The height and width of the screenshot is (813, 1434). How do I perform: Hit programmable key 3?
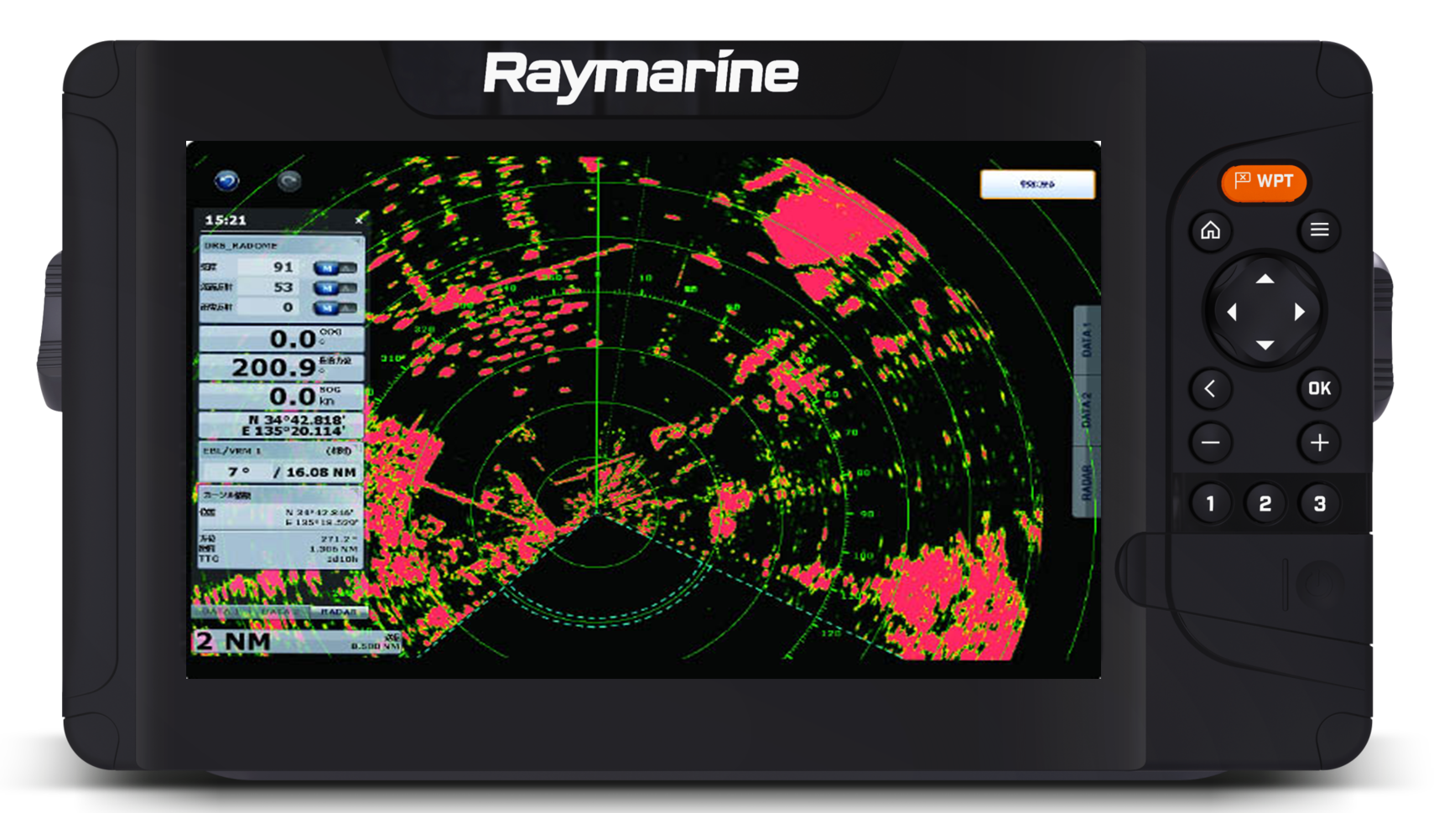pyautogui.click(x=1319, y=504)
